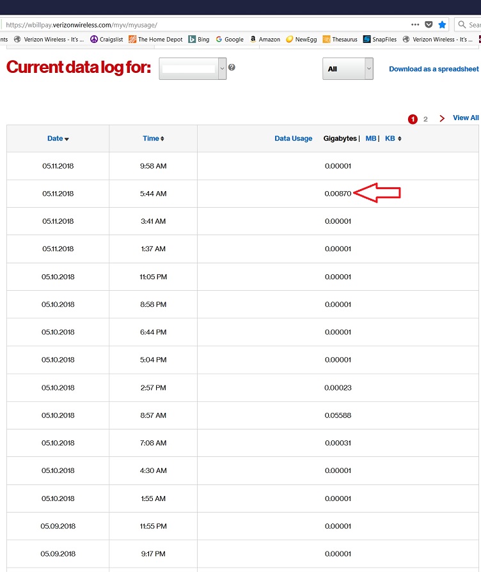Select the 11:55 PM time cell

154,526
